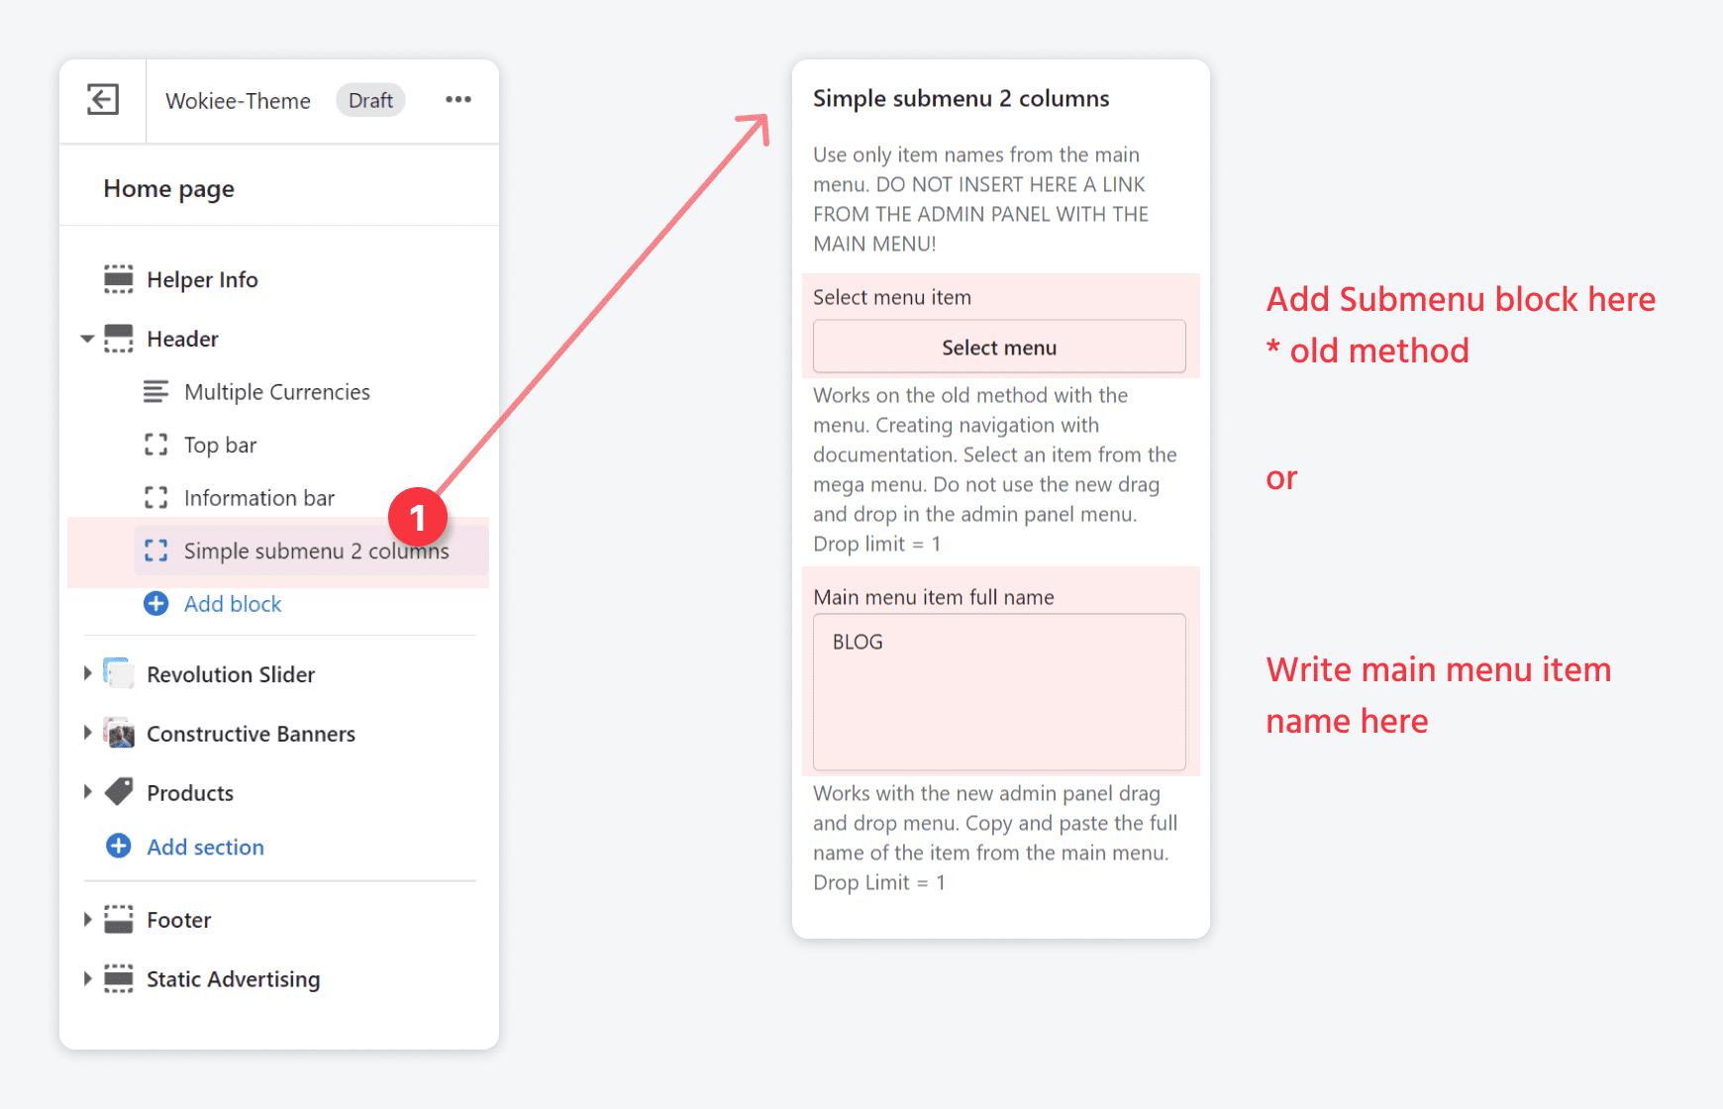Select the Multiple Currencies block icon
Image resolution: width=1723 pixels, height=1109 pixels.
[x=156, y=391]
